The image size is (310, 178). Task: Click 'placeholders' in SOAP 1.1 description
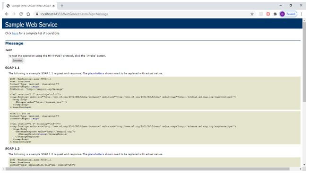point(96,73)
